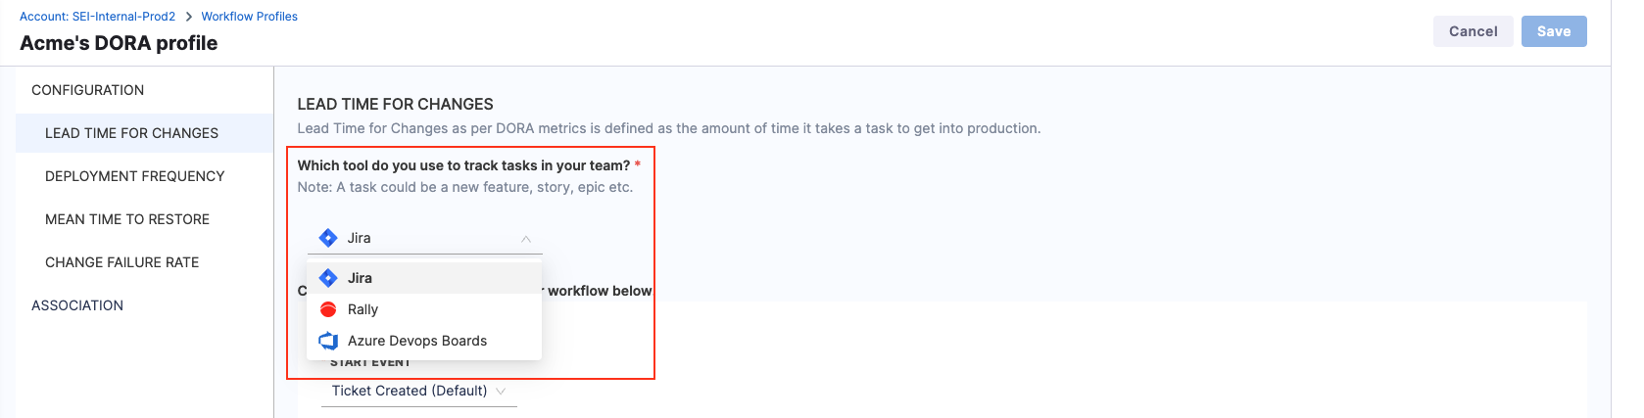
Task: Save the DORA profile
Action: point(1553,31)
